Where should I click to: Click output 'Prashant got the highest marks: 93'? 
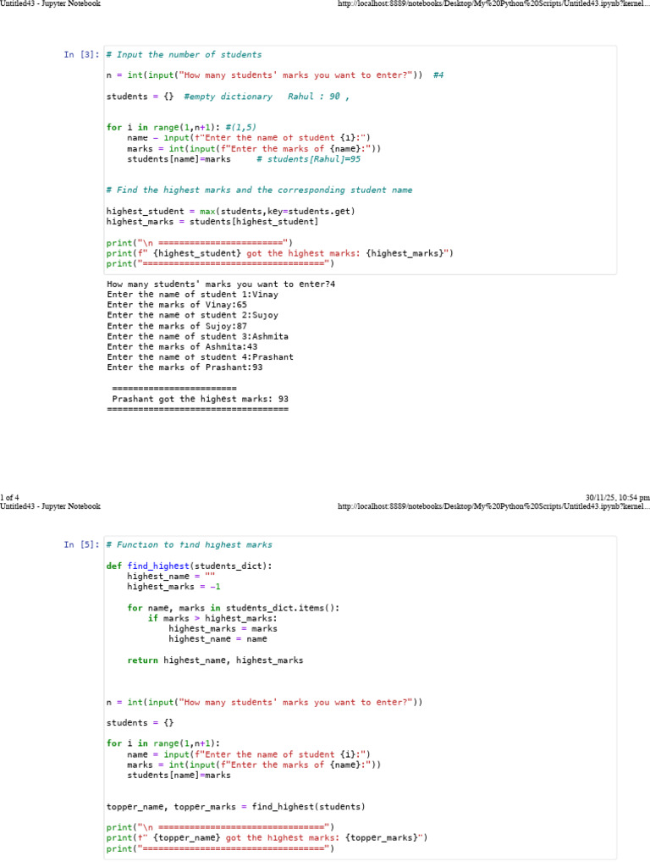point(200,399)
